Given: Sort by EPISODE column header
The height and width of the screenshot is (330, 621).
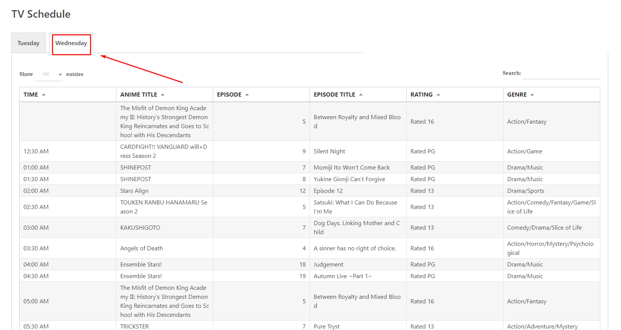Looking at the screenshot, I should pyautogui.click(x=261, y=95).
